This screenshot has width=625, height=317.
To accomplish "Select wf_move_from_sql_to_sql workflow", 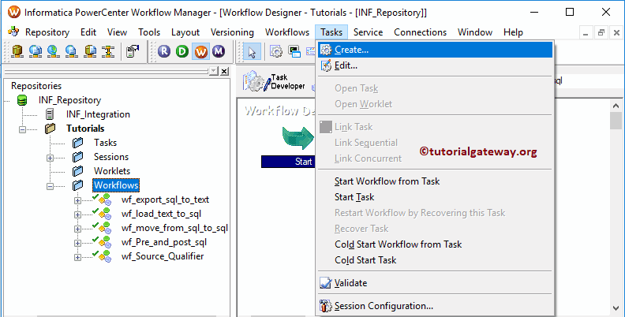I will pos(174,228).
